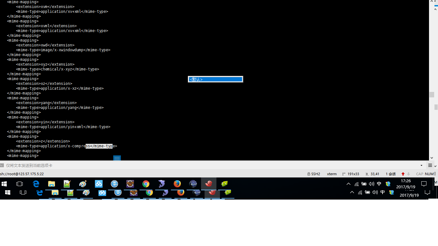This screenshot has height=246, width=438.
Task: Open Java EE IDE from upper taskbar
Action: [x=130, y=184]
